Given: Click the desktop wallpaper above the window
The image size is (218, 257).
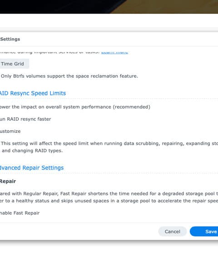Looking at the screenshot, I should [109, 6].
